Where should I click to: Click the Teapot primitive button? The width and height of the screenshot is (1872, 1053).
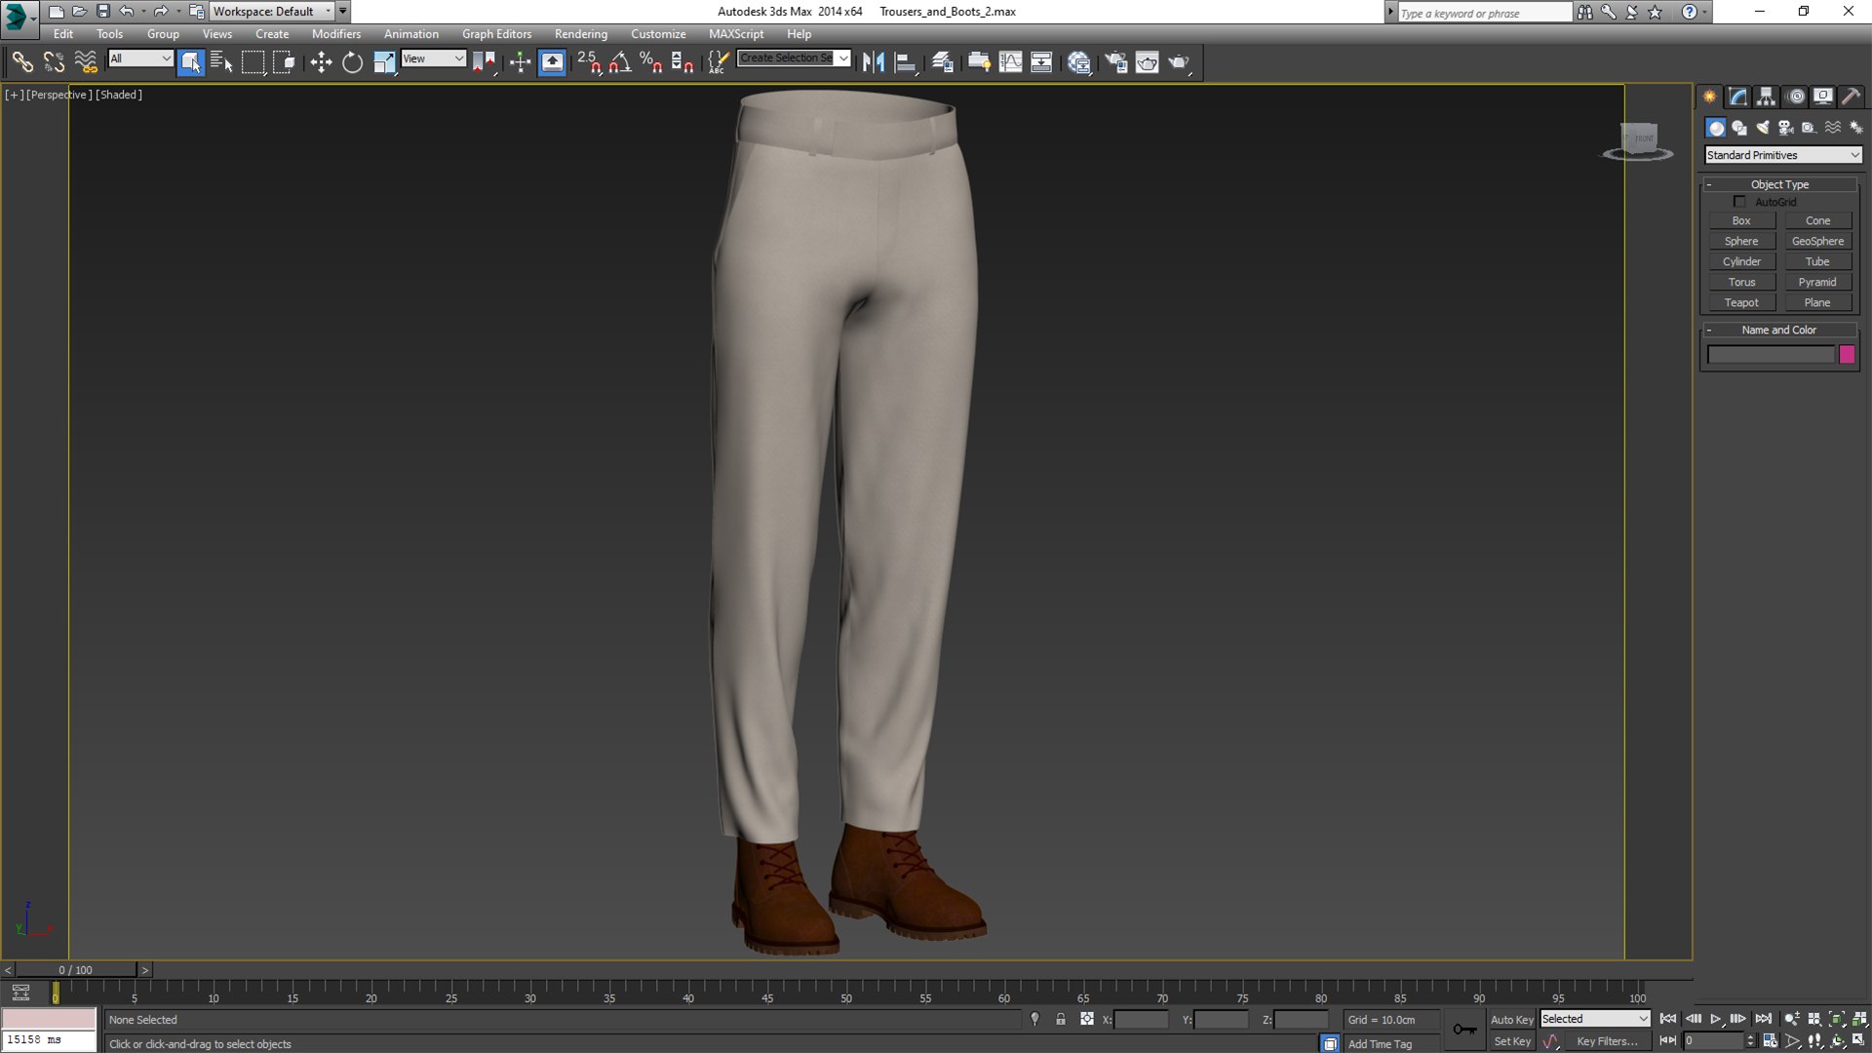coord(1741,302)
